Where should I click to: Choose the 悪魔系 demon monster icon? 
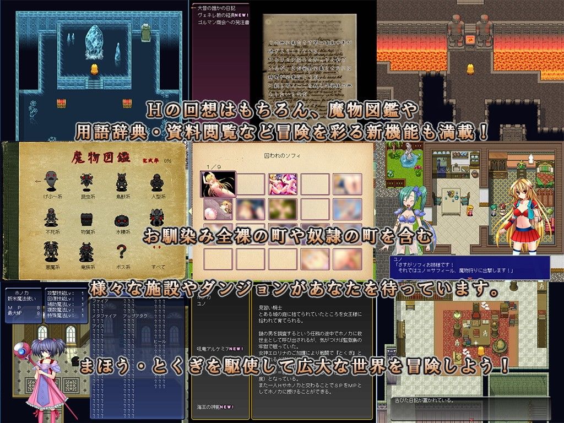coord(51,252)
